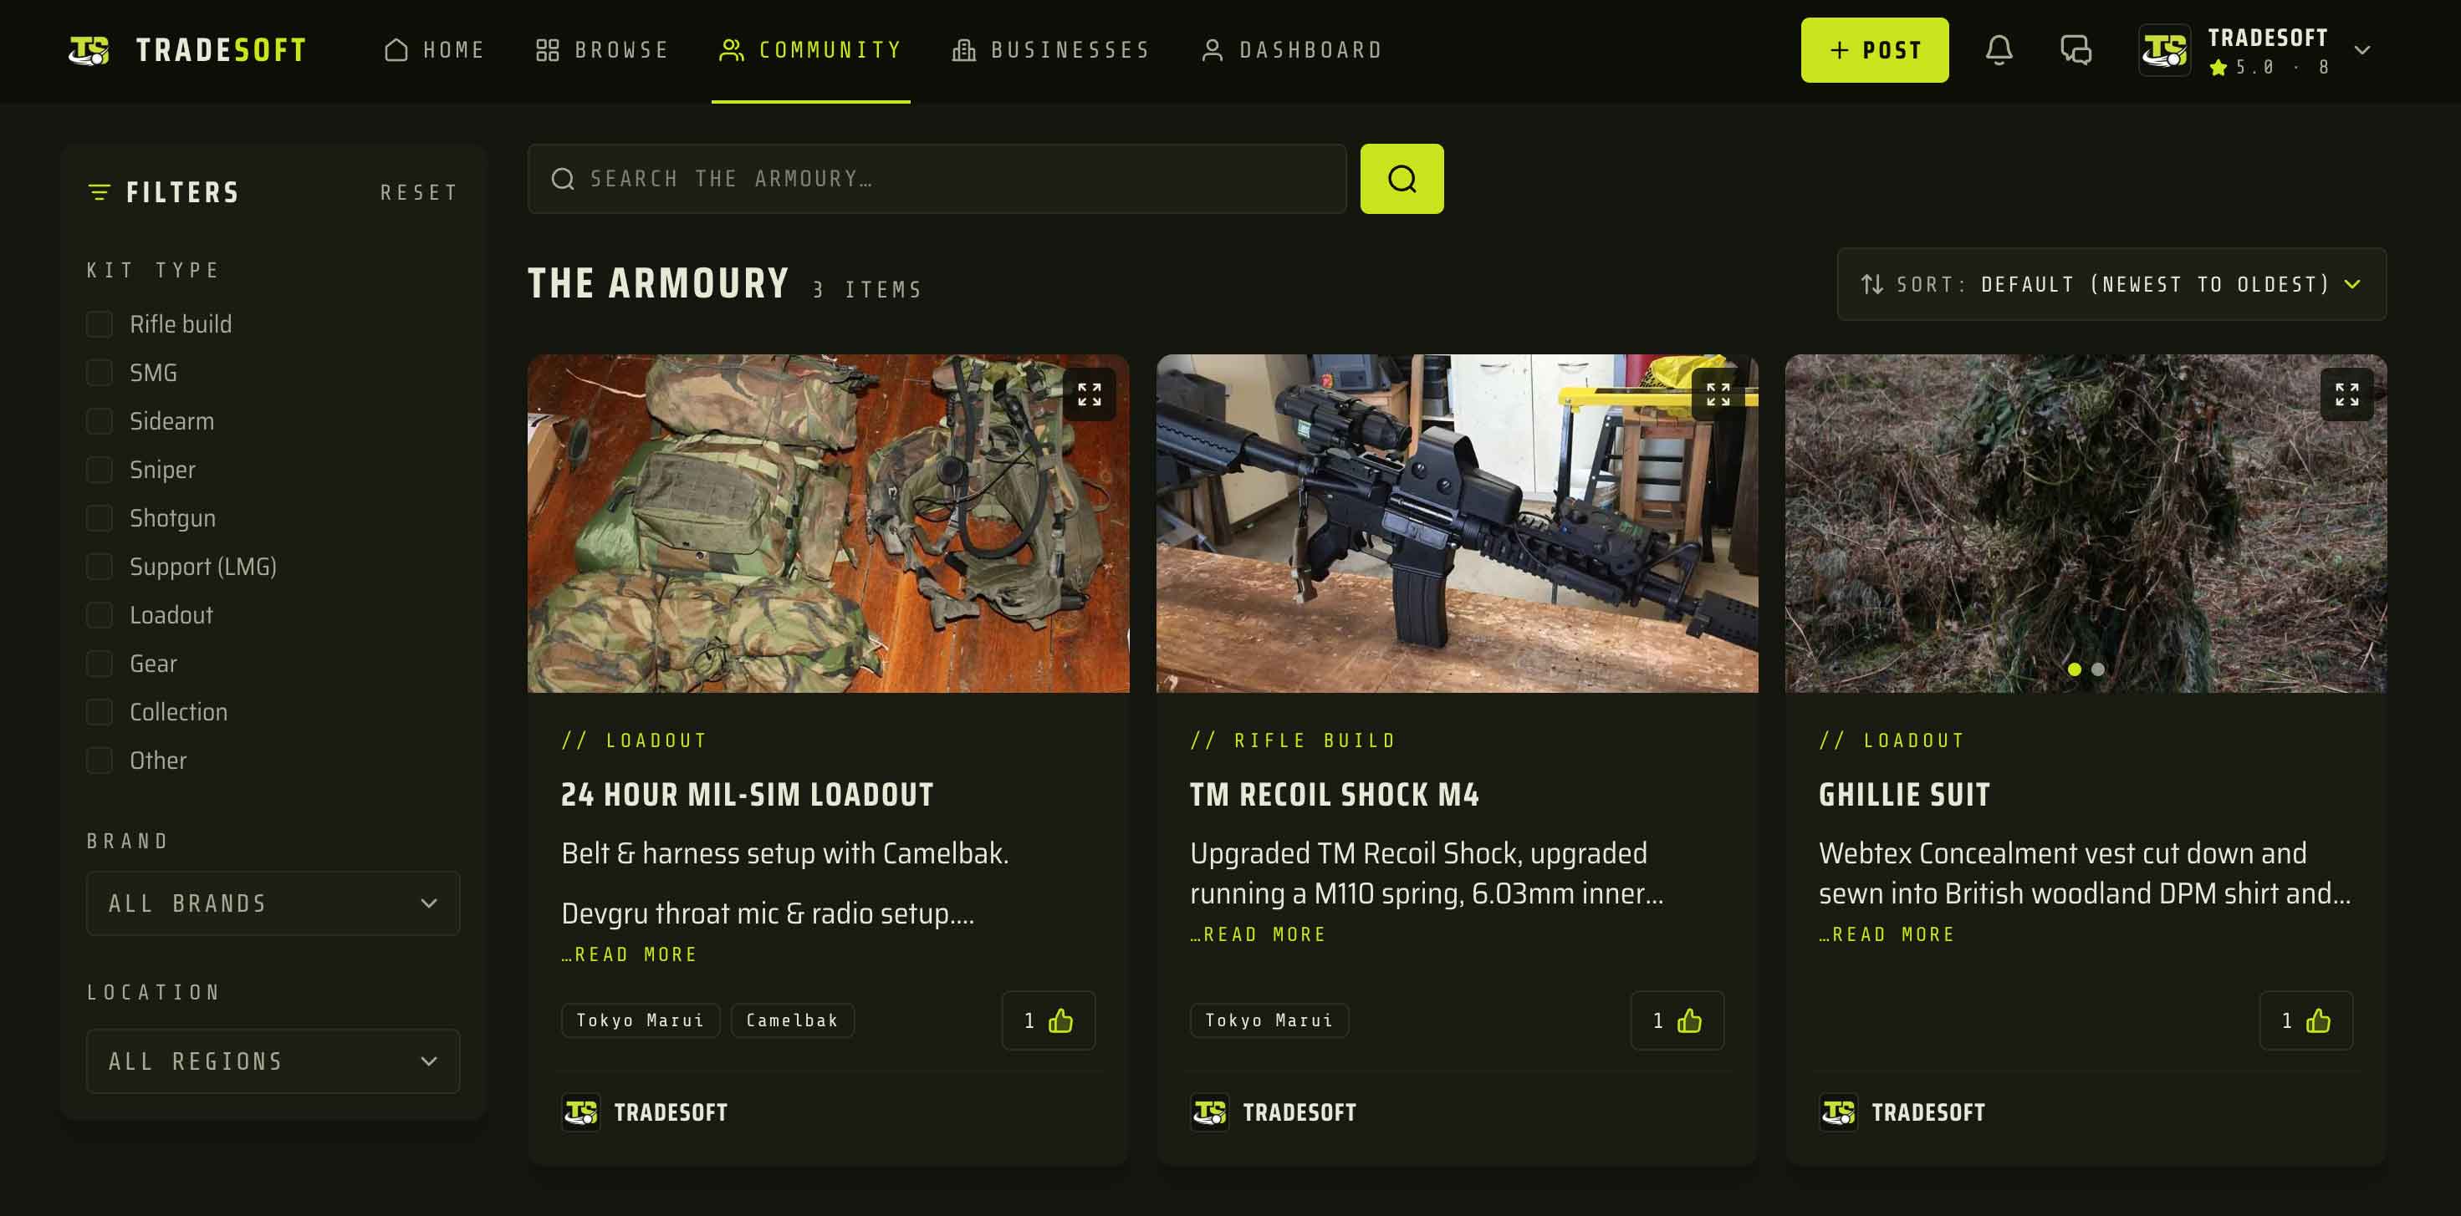Screen dimensions: 2461x1216
Task: Open the Sort: Default dropdown
Action: coord(2111,284)
